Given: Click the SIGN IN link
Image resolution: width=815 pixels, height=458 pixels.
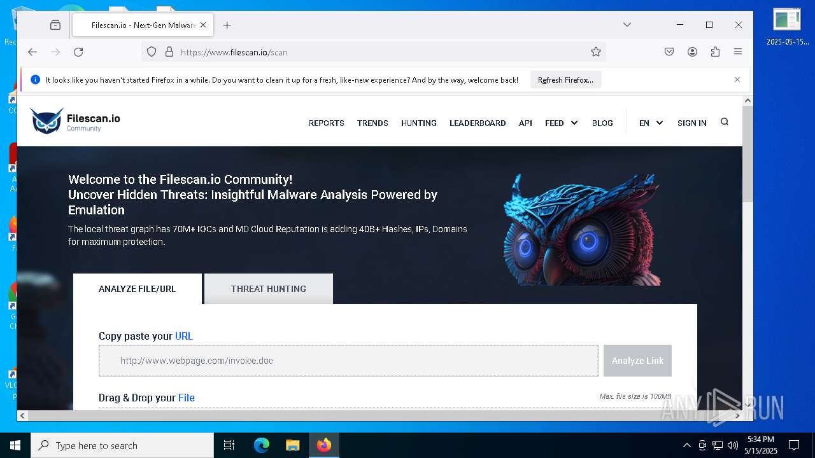Looking at the screenshot, I should 692,123.
